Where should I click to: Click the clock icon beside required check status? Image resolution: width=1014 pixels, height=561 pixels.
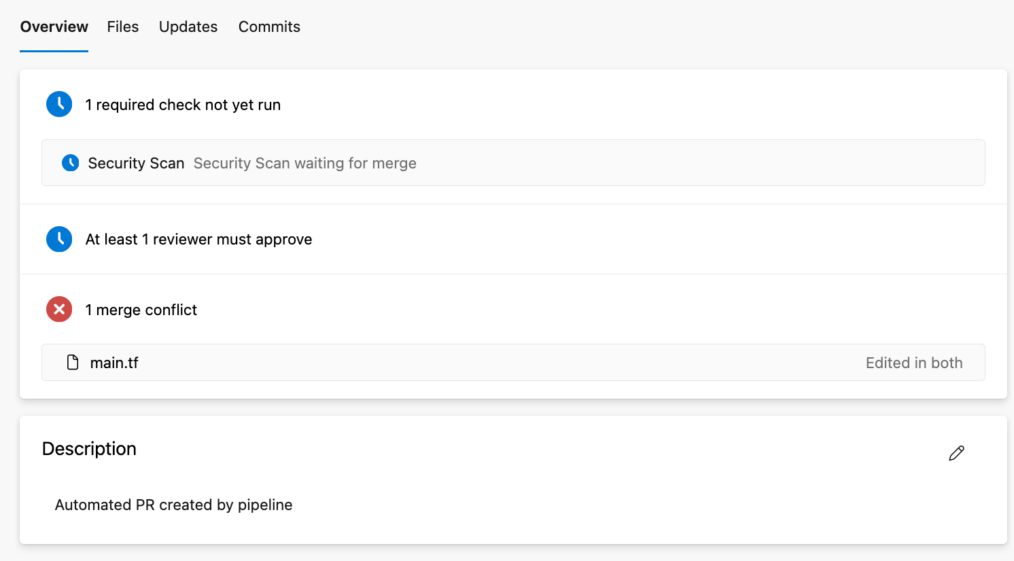59,105
